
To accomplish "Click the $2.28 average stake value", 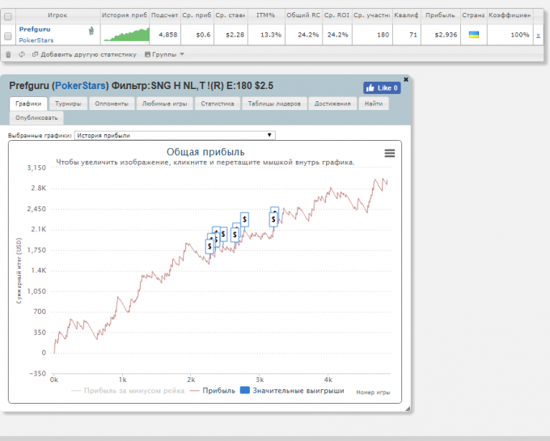I will pyautogui.click(x=235, y=35).
